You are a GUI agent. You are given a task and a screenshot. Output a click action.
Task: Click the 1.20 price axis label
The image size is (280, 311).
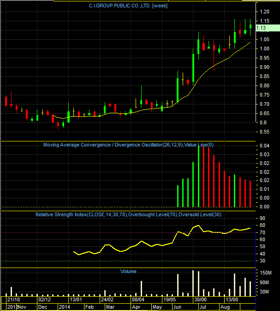point(265,12)
